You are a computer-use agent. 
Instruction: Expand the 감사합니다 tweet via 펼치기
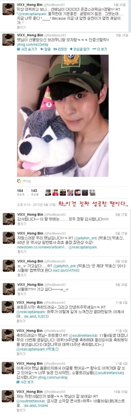coord(22,224)
